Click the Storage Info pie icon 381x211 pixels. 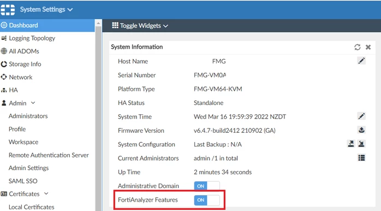coord(4,64)
